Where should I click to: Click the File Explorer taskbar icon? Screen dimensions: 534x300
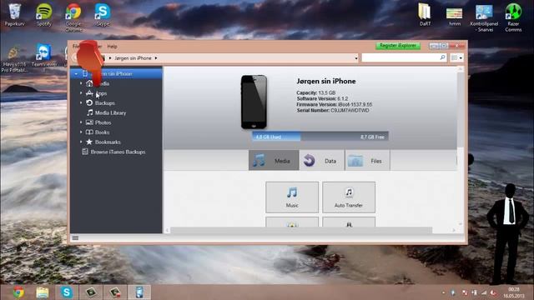[43, 292]
